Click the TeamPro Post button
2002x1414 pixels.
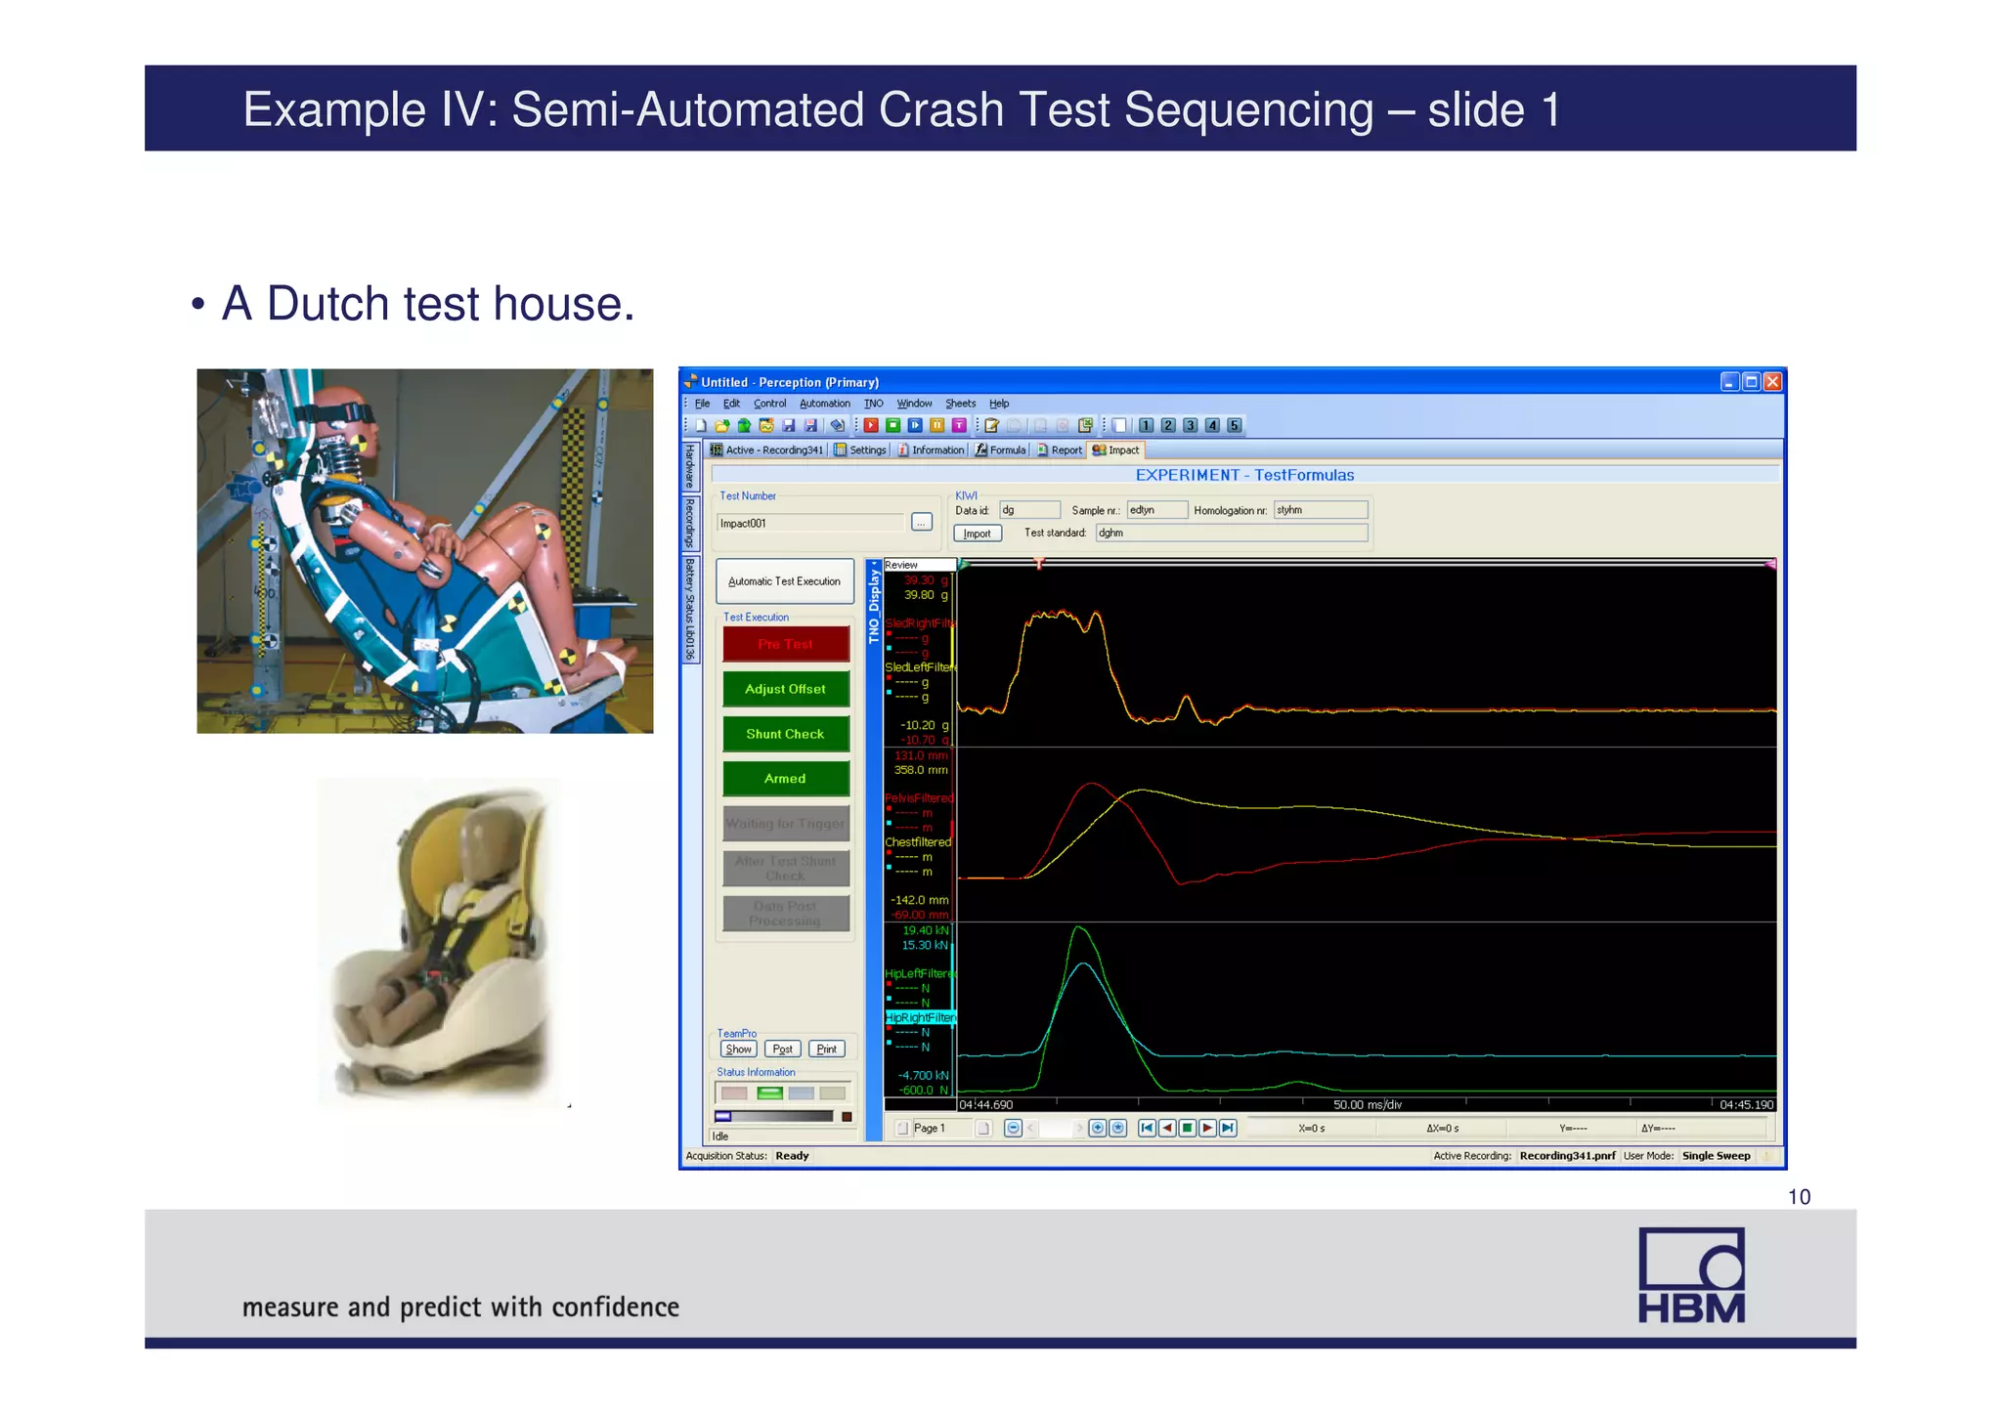pyautogui.click(x=782, y=1050)
